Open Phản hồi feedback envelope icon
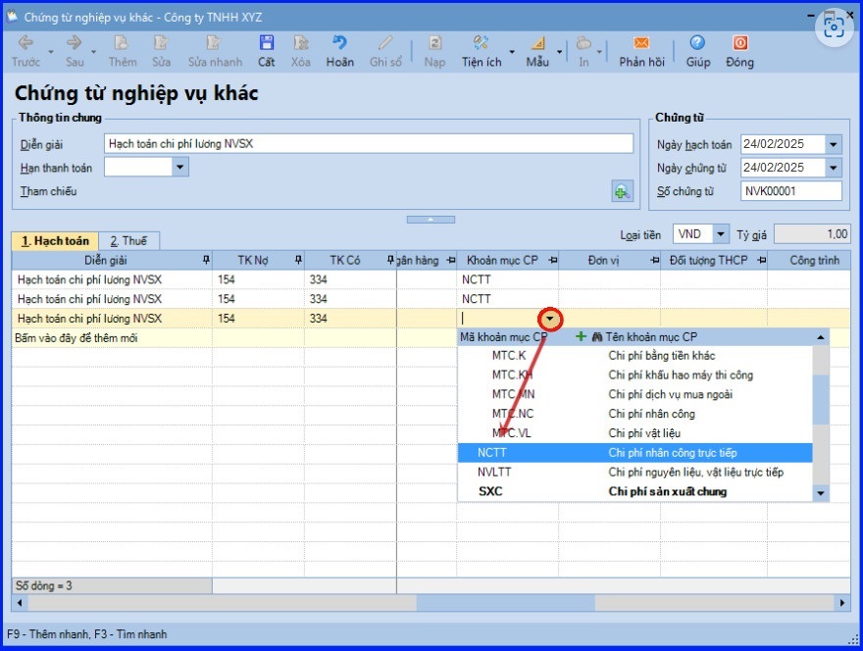 coord(641,44)
